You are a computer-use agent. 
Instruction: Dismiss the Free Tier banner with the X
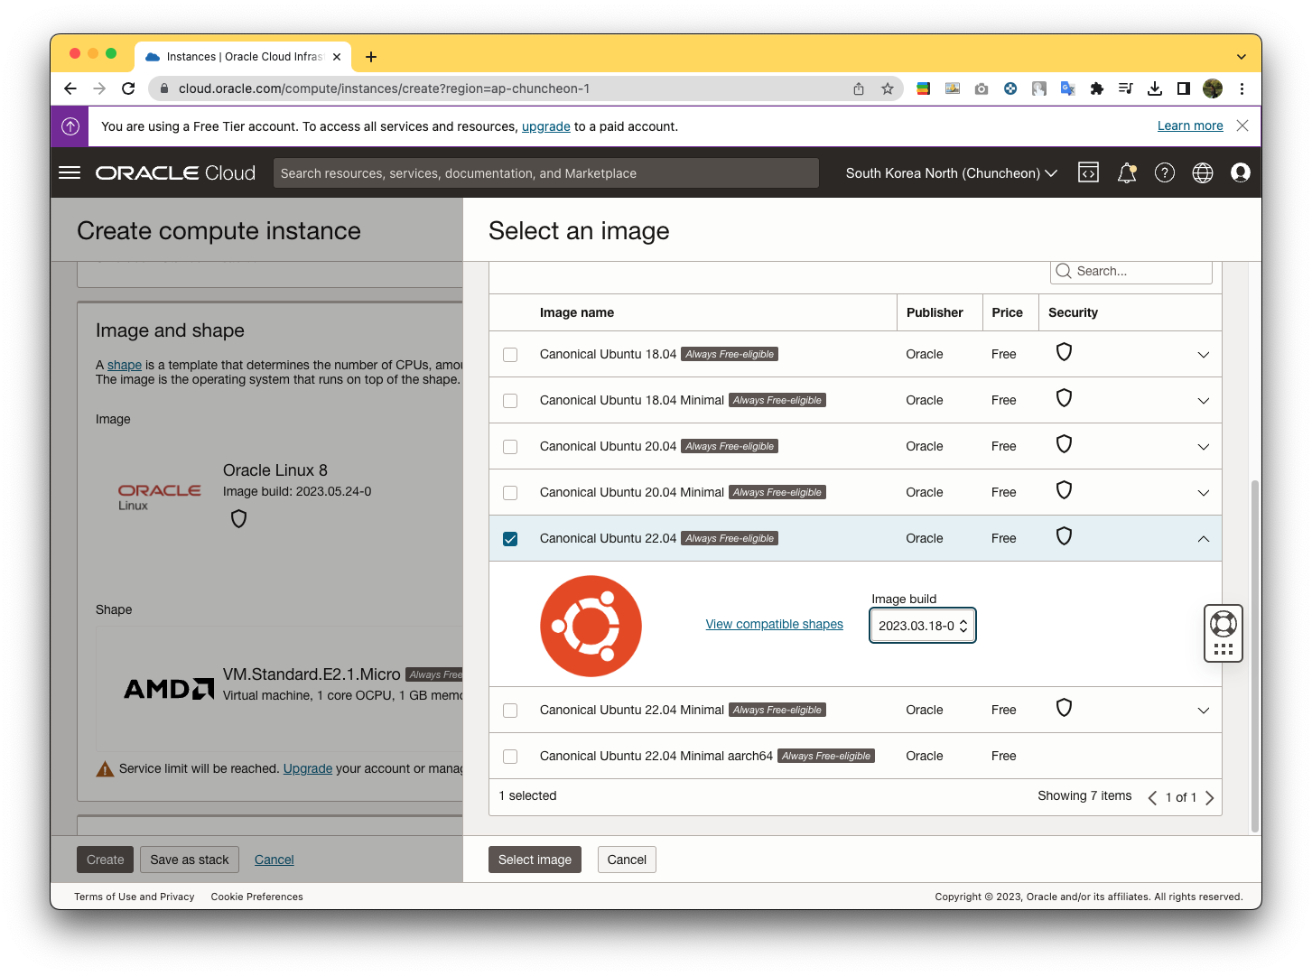(1242, 125)
